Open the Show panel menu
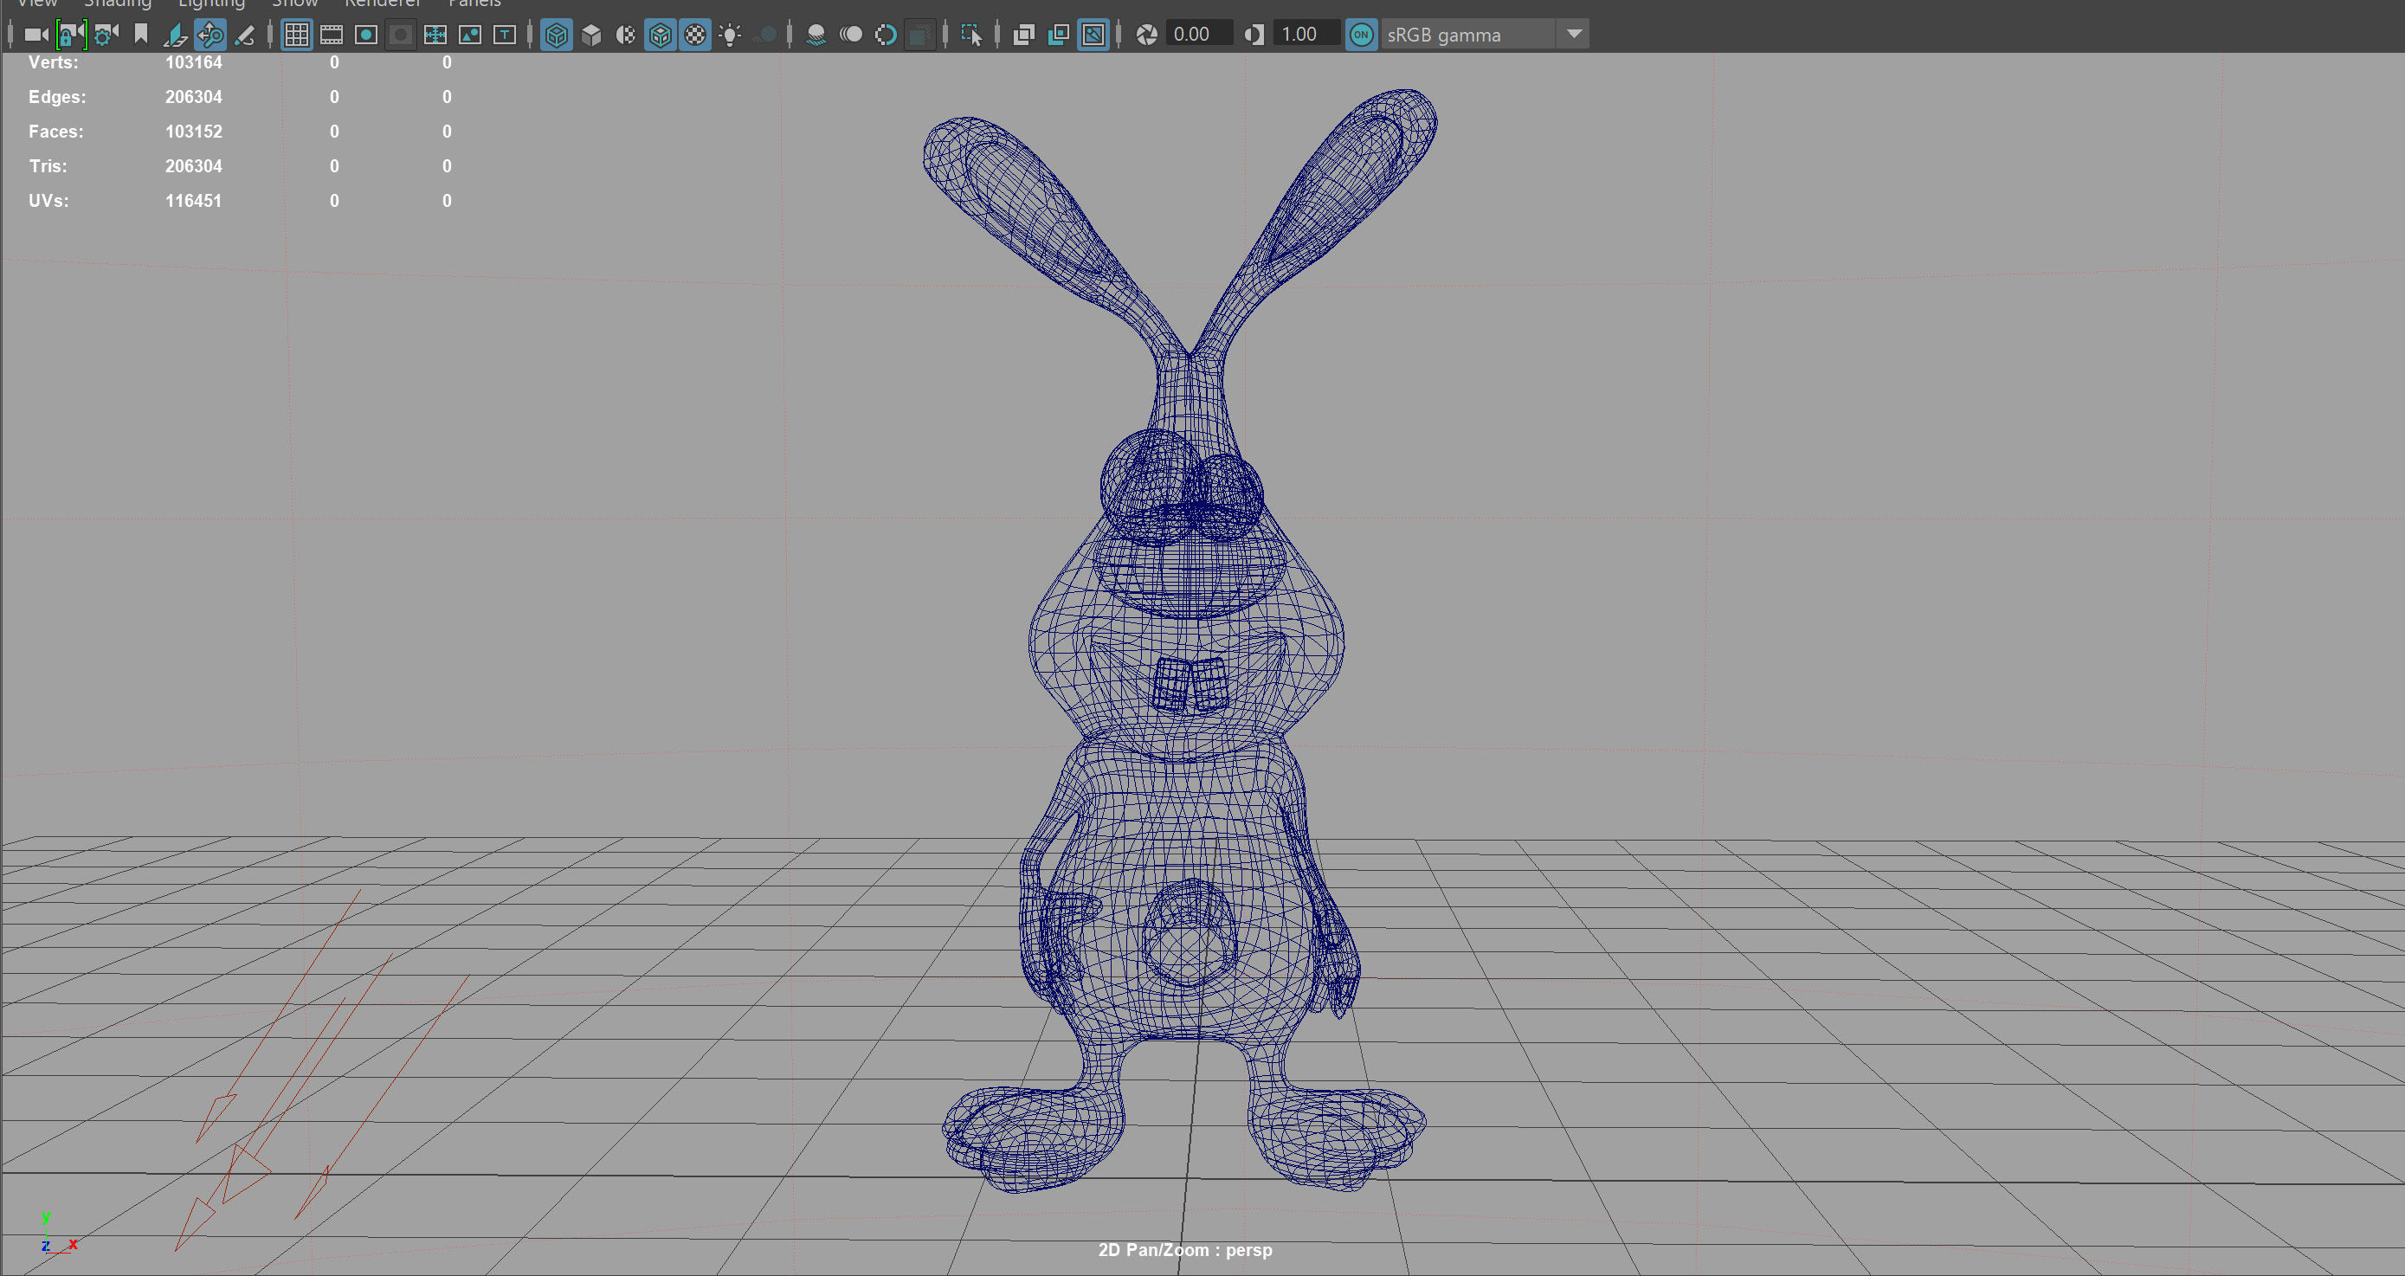Screen dimensions: 2405x1276 coord(294,3)
